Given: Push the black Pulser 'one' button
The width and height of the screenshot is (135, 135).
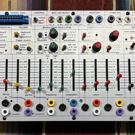Looking at the screenshot, I should point(29,49).
